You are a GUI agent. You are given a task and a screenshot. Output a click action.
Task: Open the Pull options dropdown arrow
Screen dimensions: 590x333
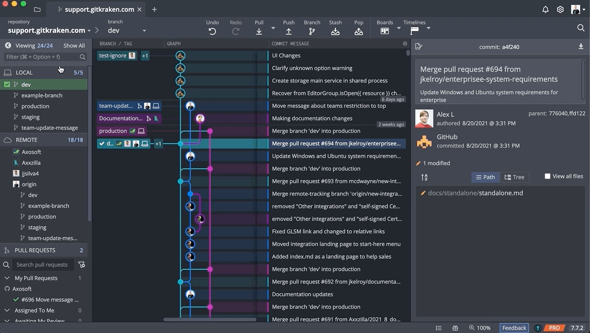point(273,28)
